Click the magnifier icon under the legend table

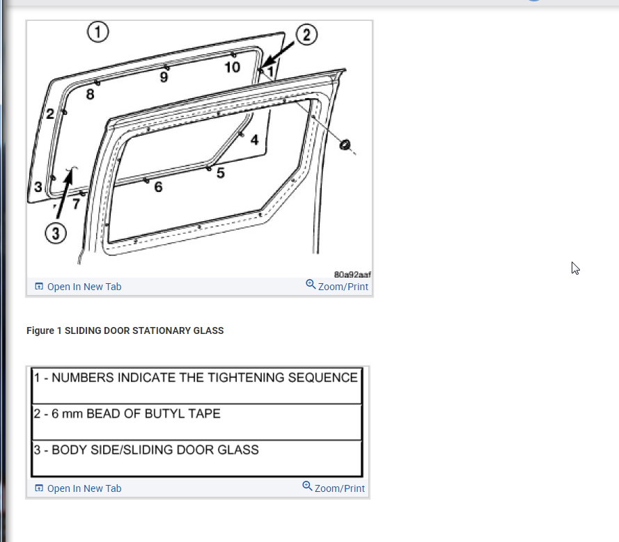click(x=307, y=486)
